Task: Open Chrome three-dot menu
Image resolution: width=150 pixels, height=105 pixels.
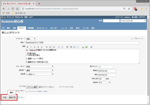Action: [x=146, y=9]
